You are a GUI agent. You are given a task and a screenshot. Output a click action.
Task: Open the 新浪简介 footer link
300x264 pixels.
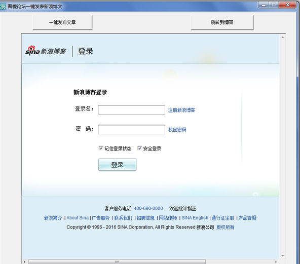coord(53,218)
